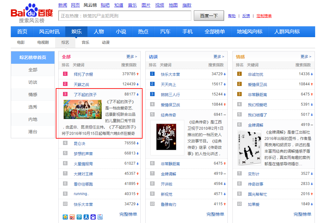Choose 港台 in the left sidebar
Viewport: 318px width, 223px height.
(x=33, y=132)
